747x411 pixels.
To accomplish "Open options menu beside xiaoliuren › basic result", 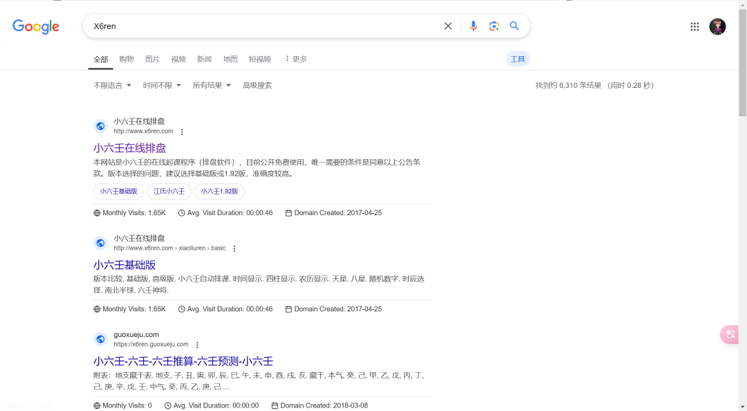I will pyautogui.click(x=234, y=248).
